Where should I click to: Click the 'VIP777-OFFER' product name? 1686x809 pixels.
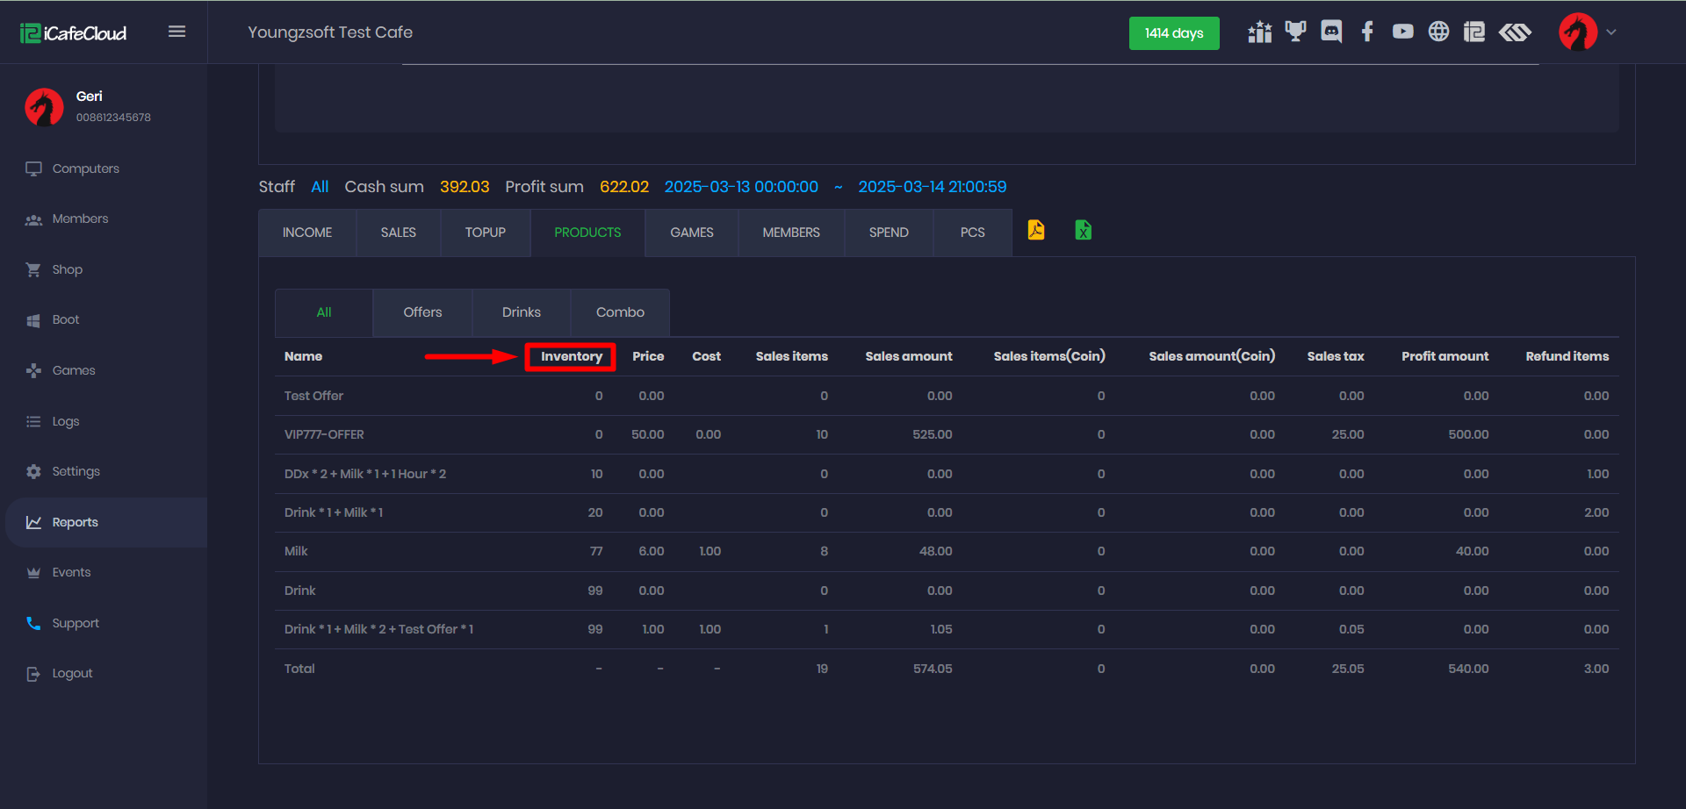pos(324,434)
